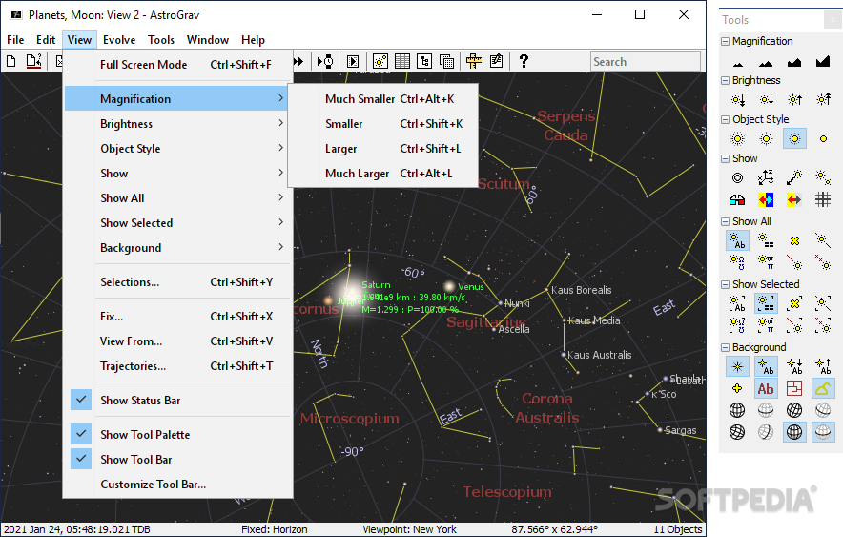
Task: Click the Search input field
Action: (646, 61)
